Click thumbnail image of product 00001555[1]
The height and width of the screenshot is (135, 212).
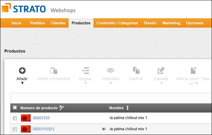26,129
